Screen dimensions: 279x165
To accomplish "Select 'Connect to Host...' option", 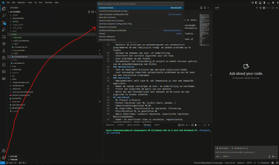I will click(107, 8).
